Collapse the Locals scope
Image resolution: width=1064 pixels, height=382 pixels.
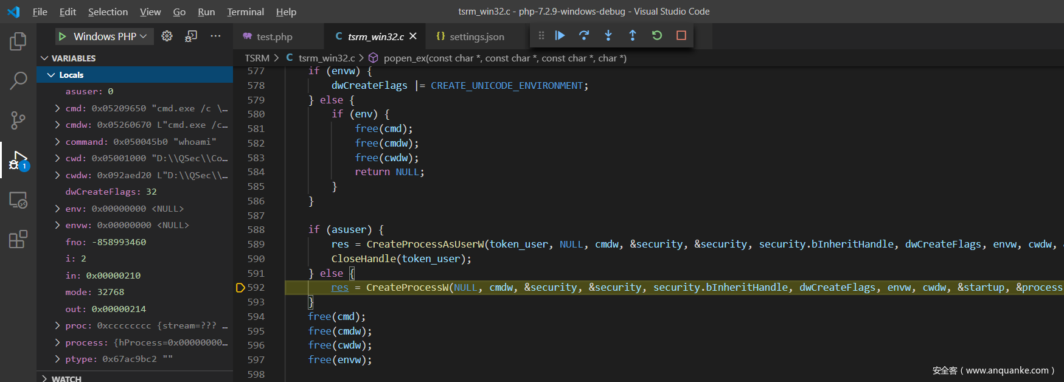pyautogui.click(x=51, y=75)
